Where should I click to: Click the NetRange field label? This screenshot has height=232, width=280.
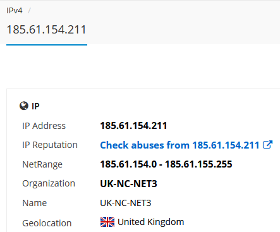42,164
